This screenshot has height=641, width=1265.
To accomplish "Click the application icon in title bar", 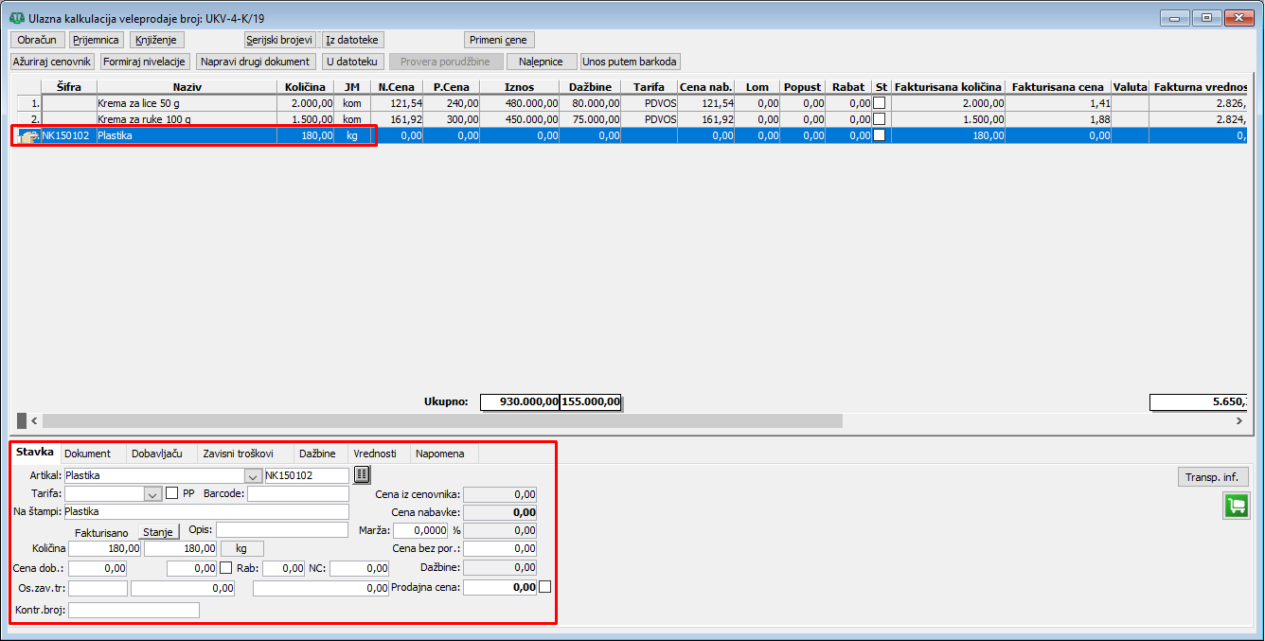I will click(x=16, y=18).
